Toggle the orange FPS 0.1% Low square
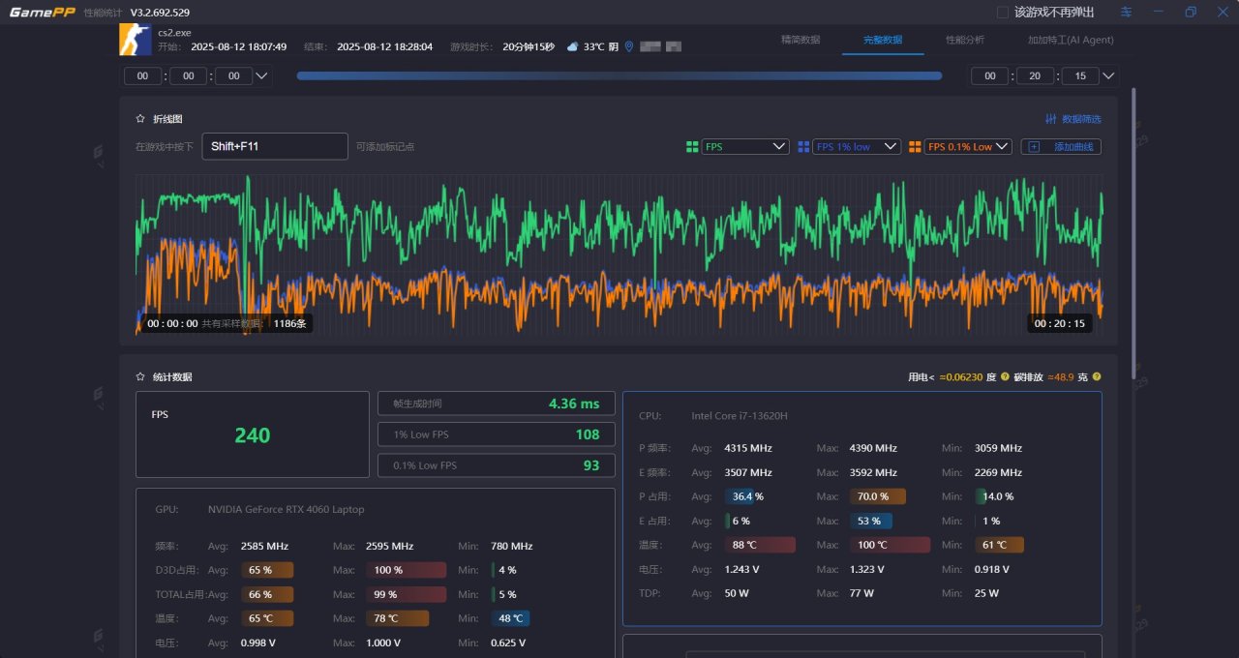Image resolution: width=1239 pixels, height=658 pixels. pos(915,147)
